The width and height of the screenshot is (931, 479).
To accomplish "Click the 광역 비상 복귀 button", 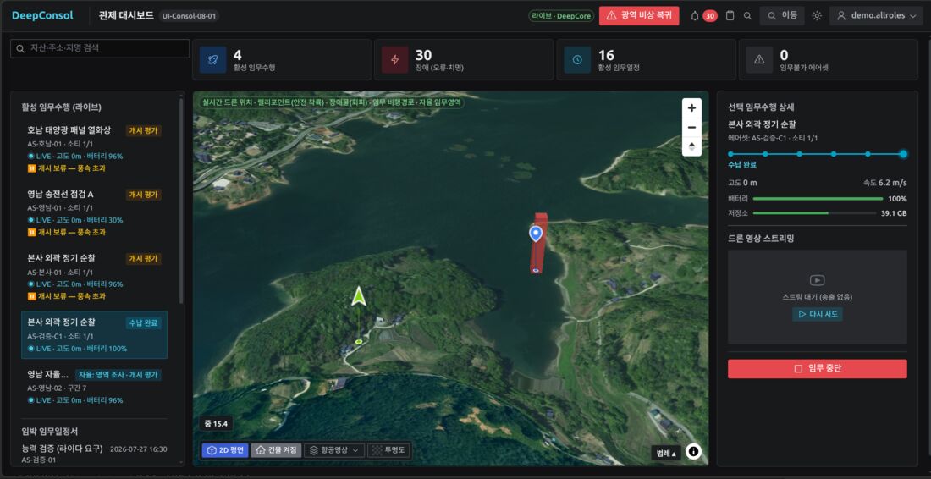I will [639, 16].
